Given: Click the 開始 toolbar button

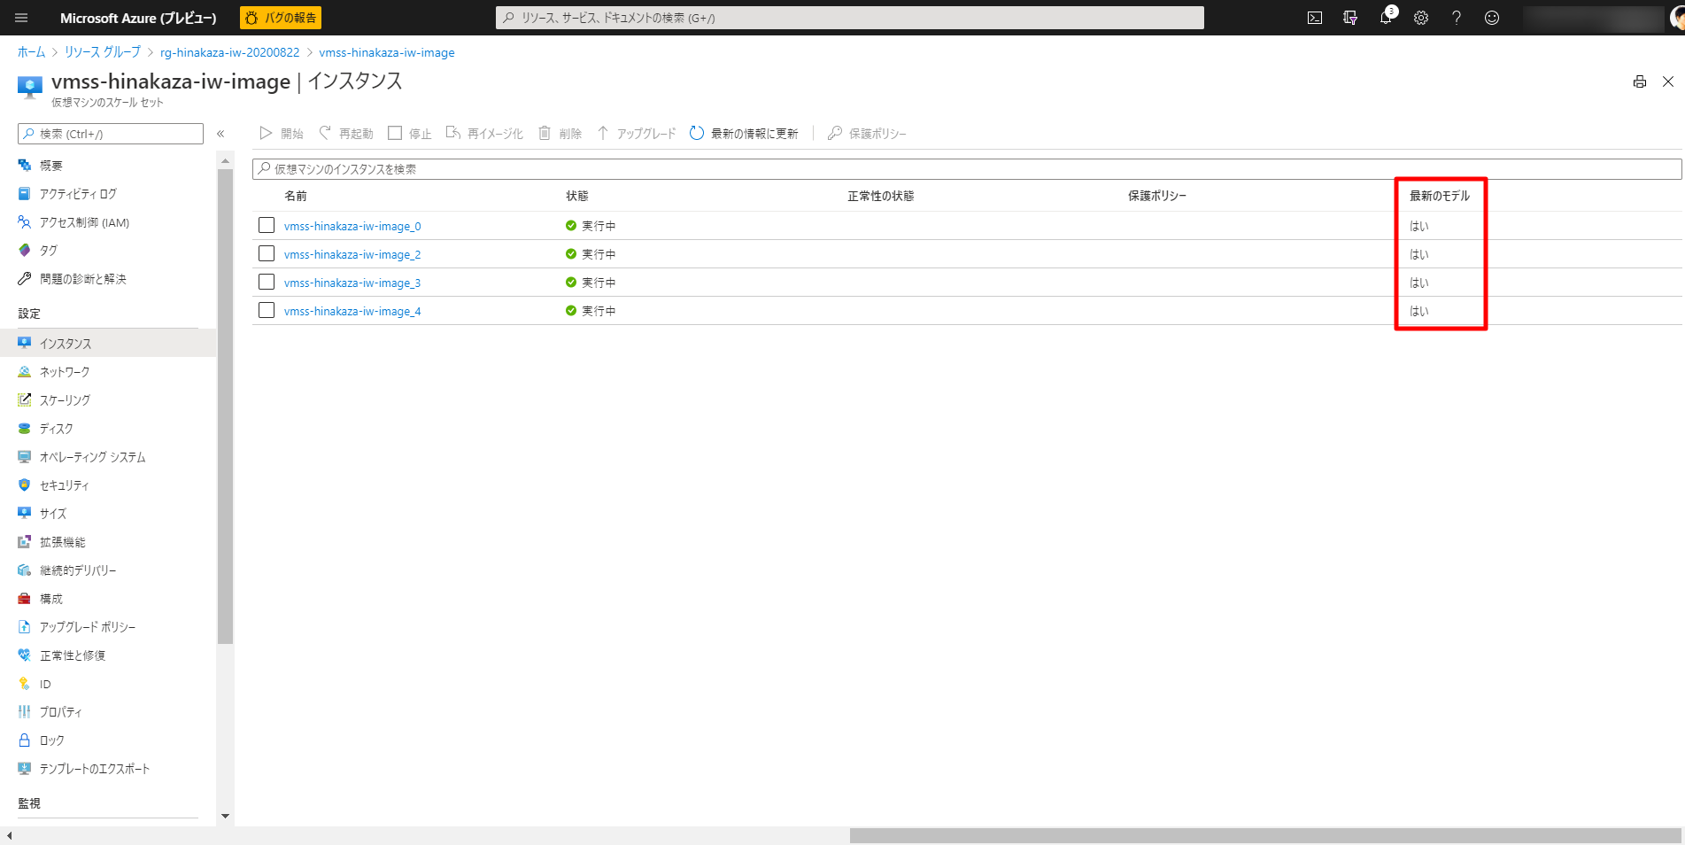Looking at the screenshot, I should click(281, 134).
